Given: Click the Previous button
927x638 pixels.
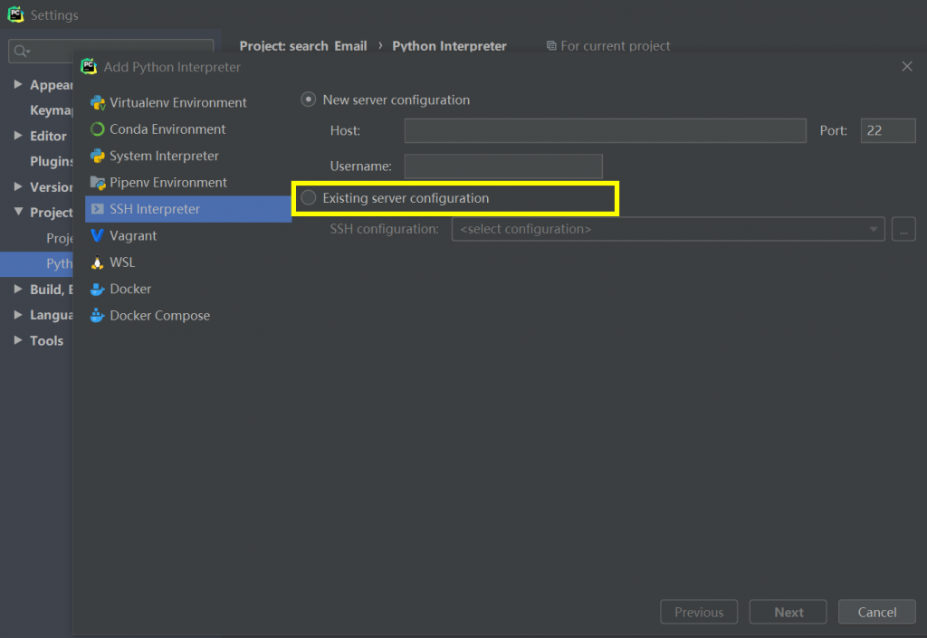Looking at the screenshot, I should click(699, 612).
